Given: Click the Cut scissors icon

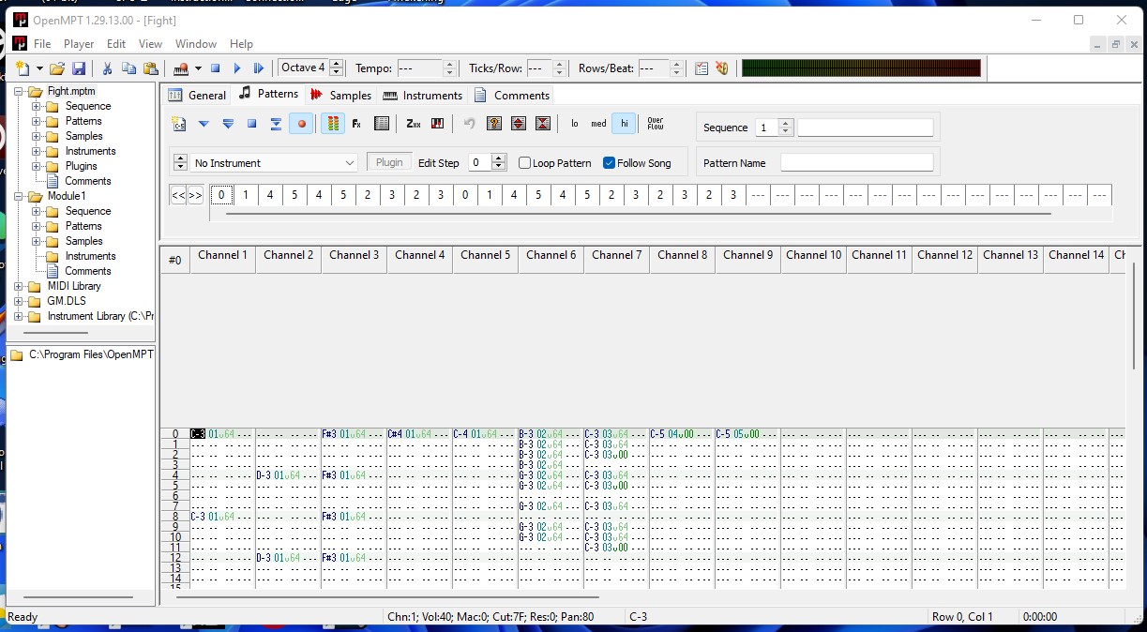Looking at the screenshot, I should point(107,68).
